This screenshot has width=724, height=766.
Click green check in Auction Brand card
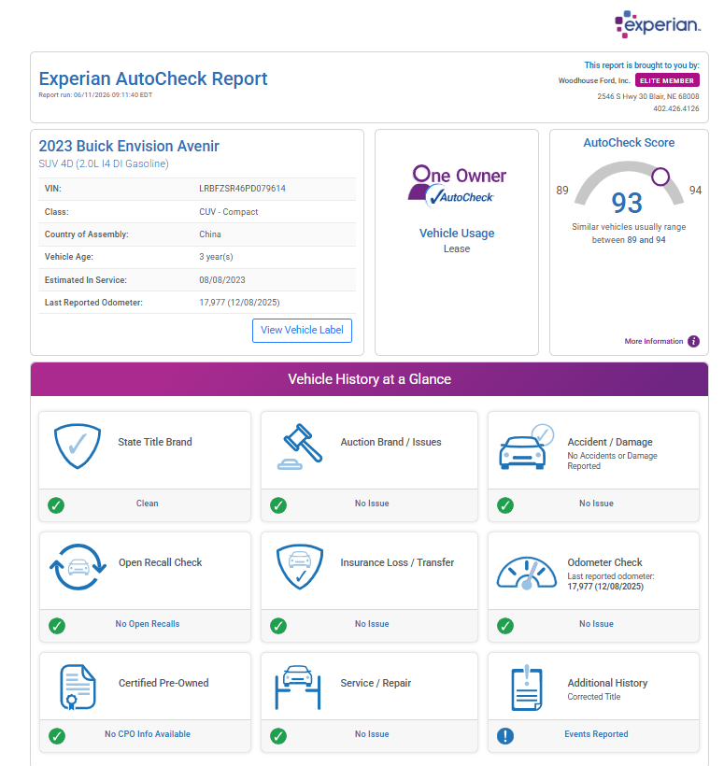[278, 505]
